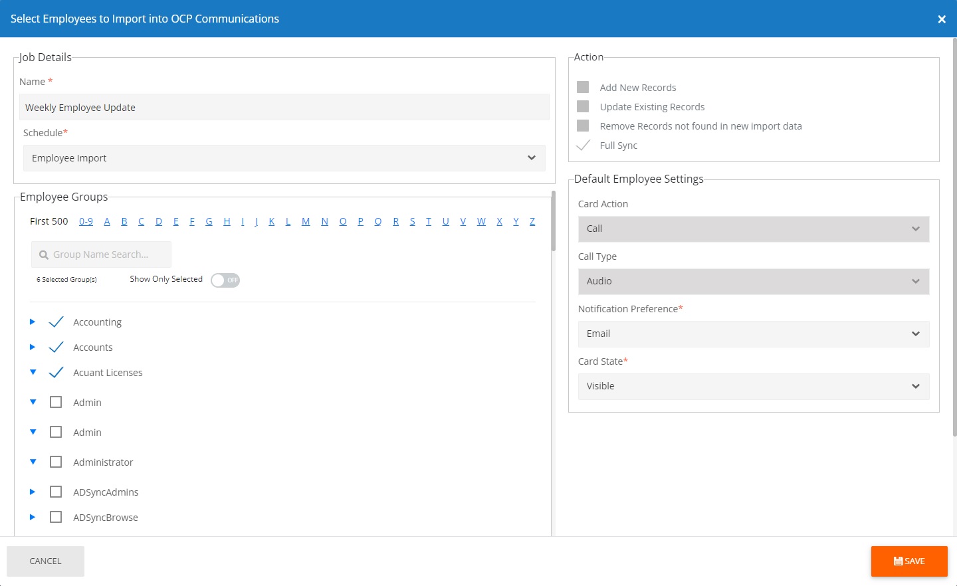This screenshot has width=957, height=586.
Task: Expand the ADSyncAdmins group
Action: click(x=33, y=492)
